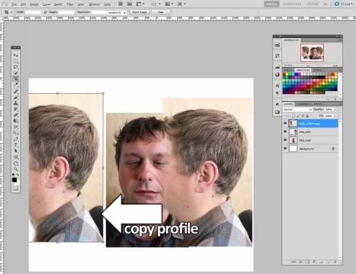Select the Crop tool in toolbox
Viewport: 356px width, 274px height.
15,79
